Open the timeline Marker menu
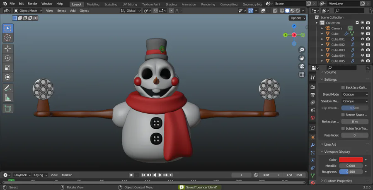The height and width of the screenshot is (190, 373). (x=67, y=175)
